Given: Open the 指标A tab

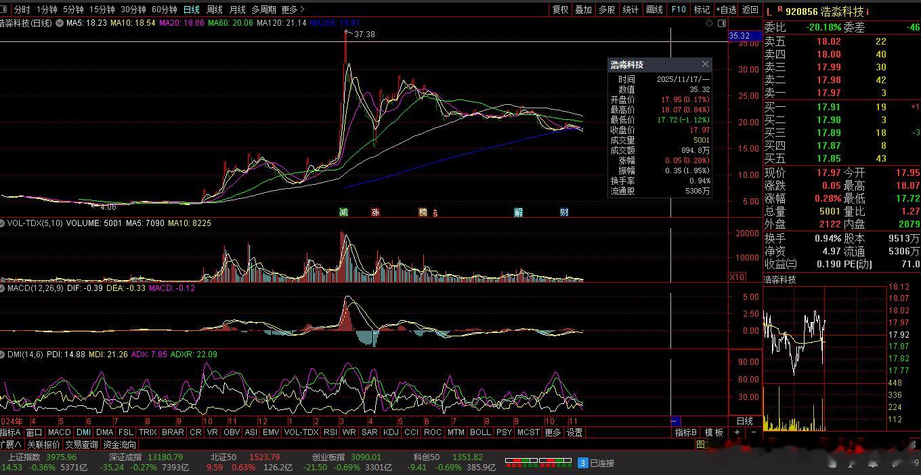Looking at the screenshot, I should click(x=11, y=432).
